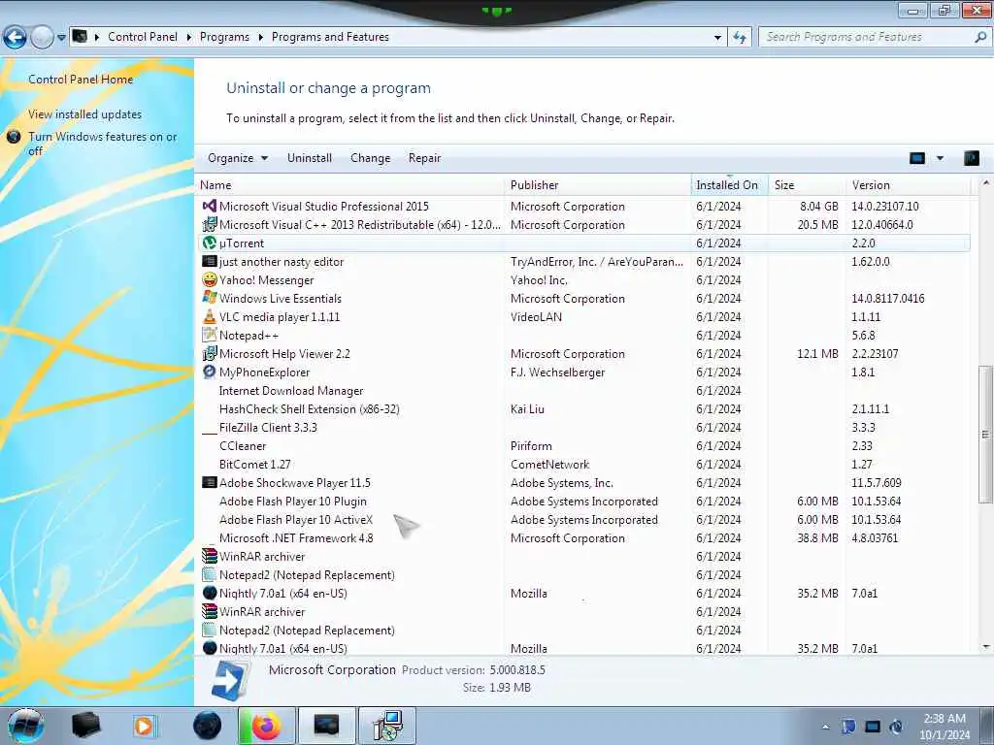Image resolution: width=994 pixels, height=745 pixels.
Task: Click the Visual C++ 2013 Redistributable icon
Action: coord(210,224)
